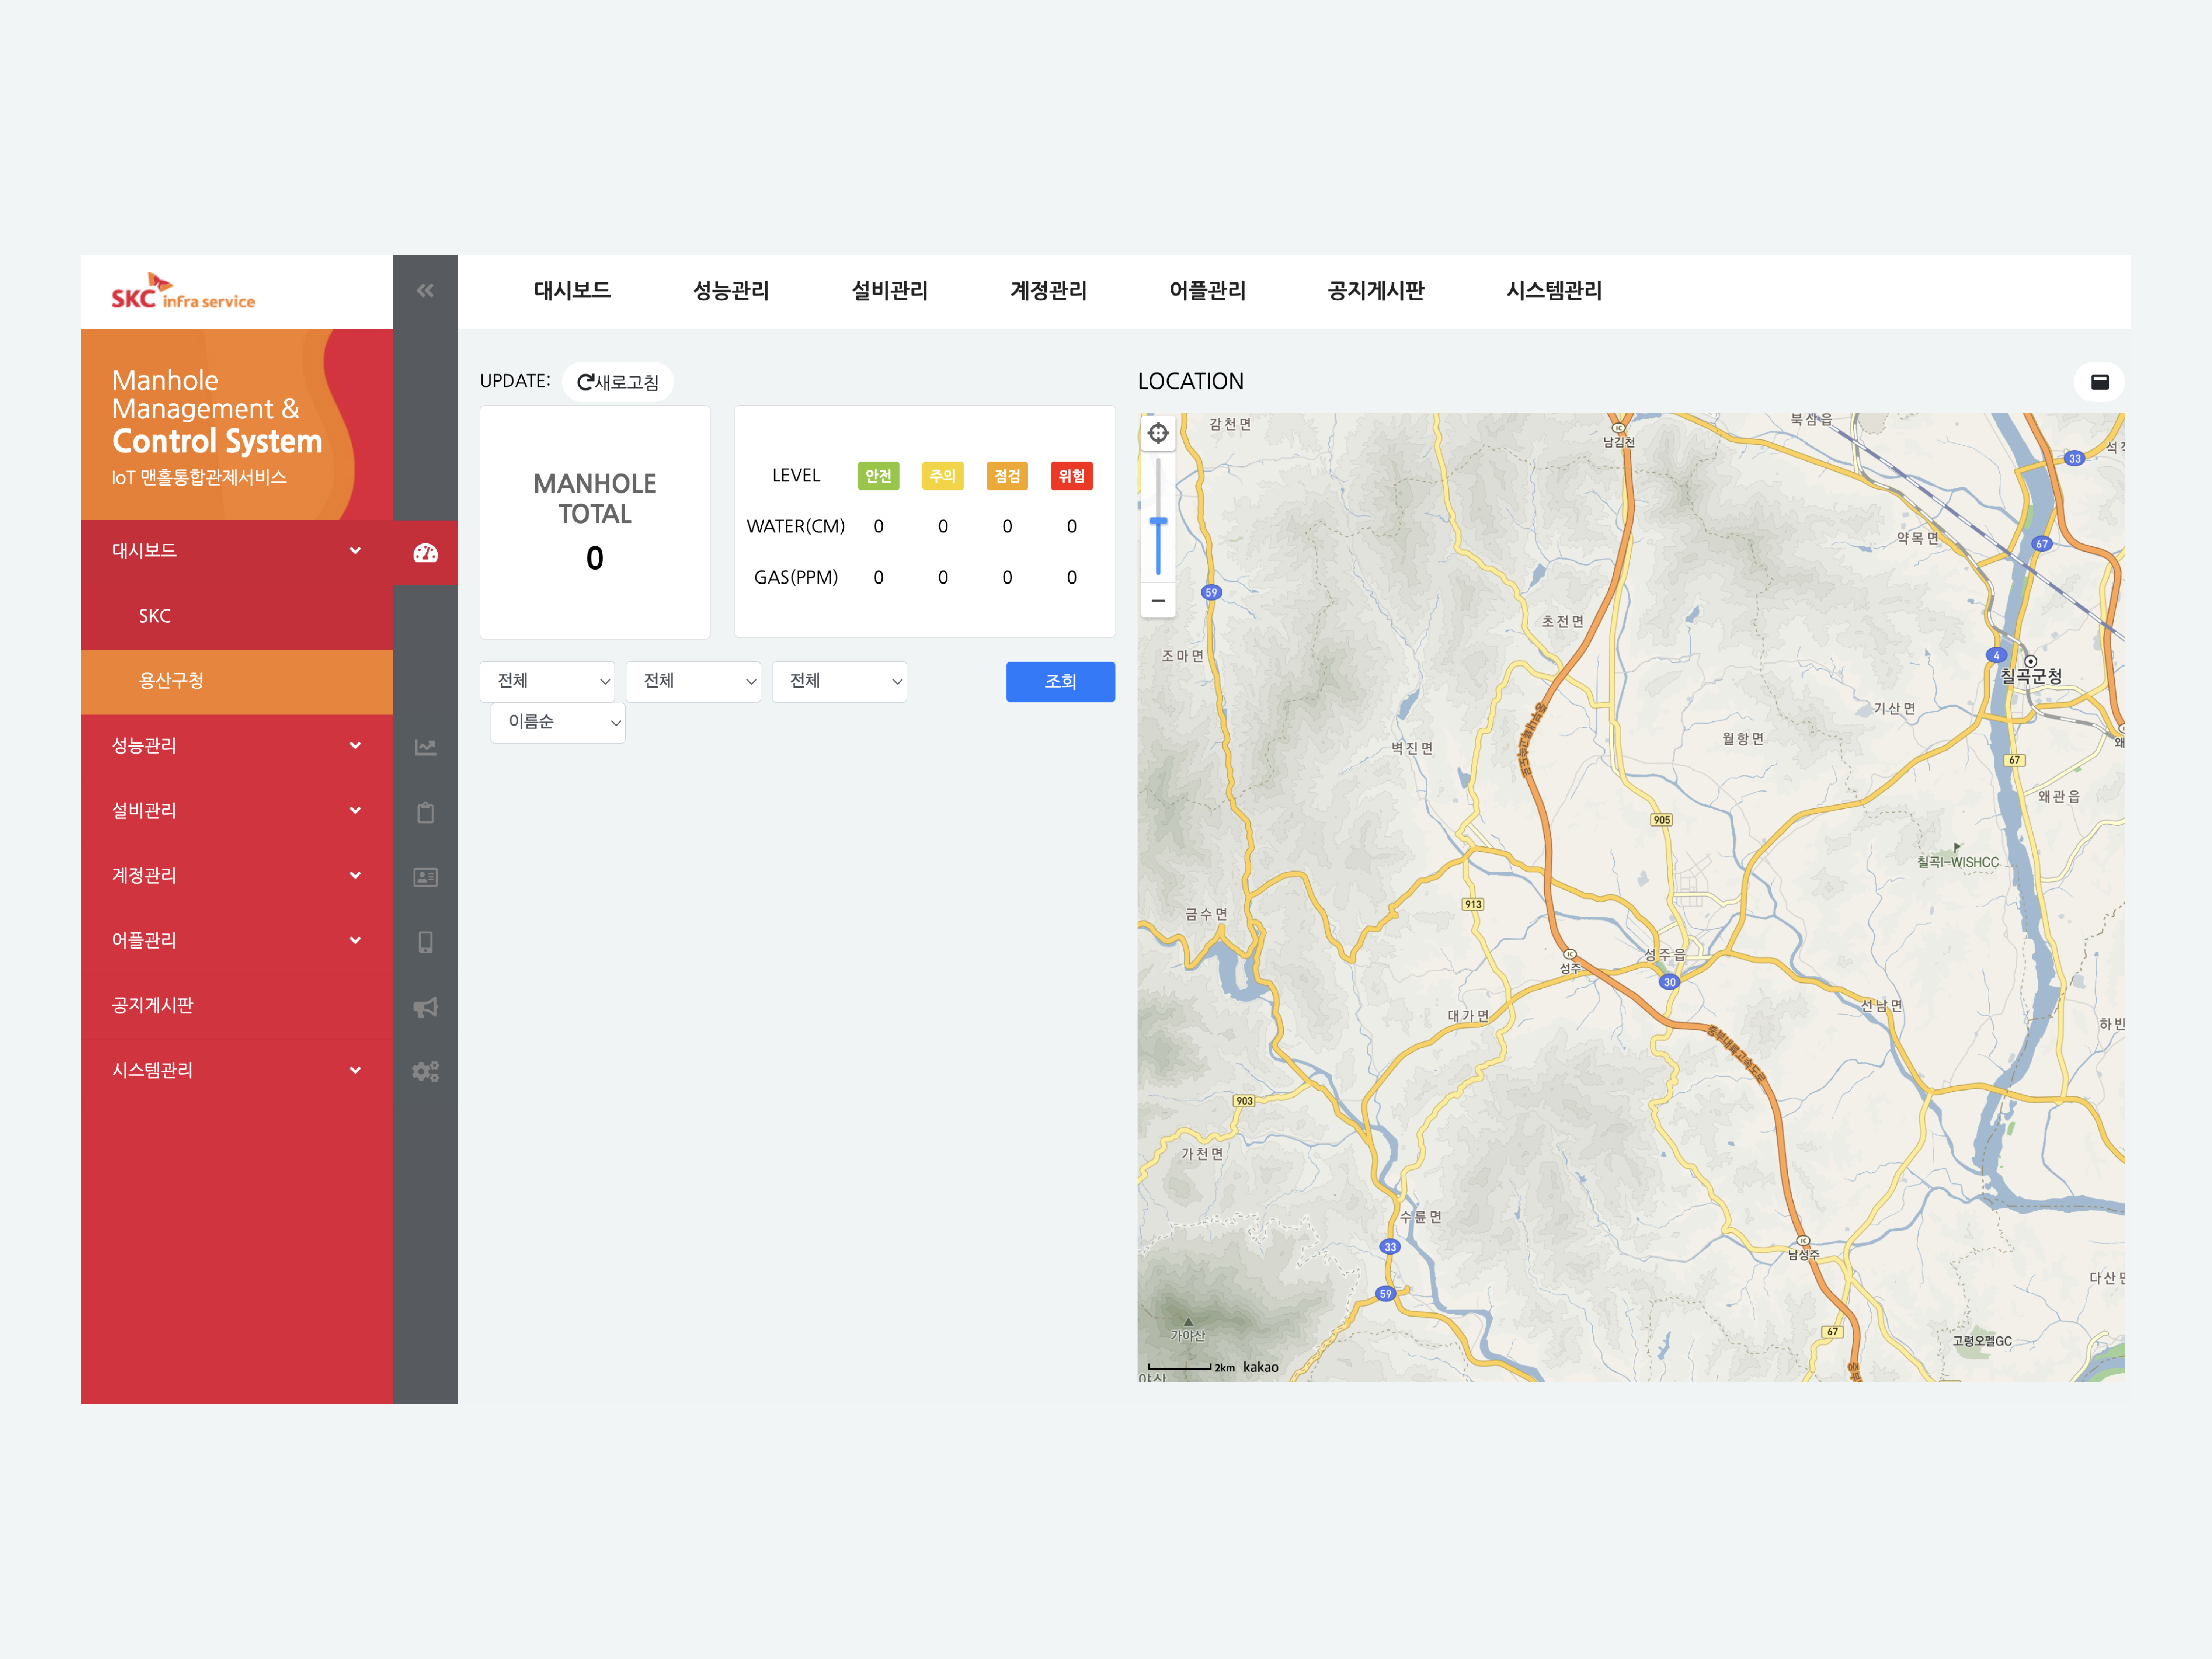This screenshot has height=1659, width=2212.
Task: Click the 안전 green level badge
Action: click(x=878, y=476)
